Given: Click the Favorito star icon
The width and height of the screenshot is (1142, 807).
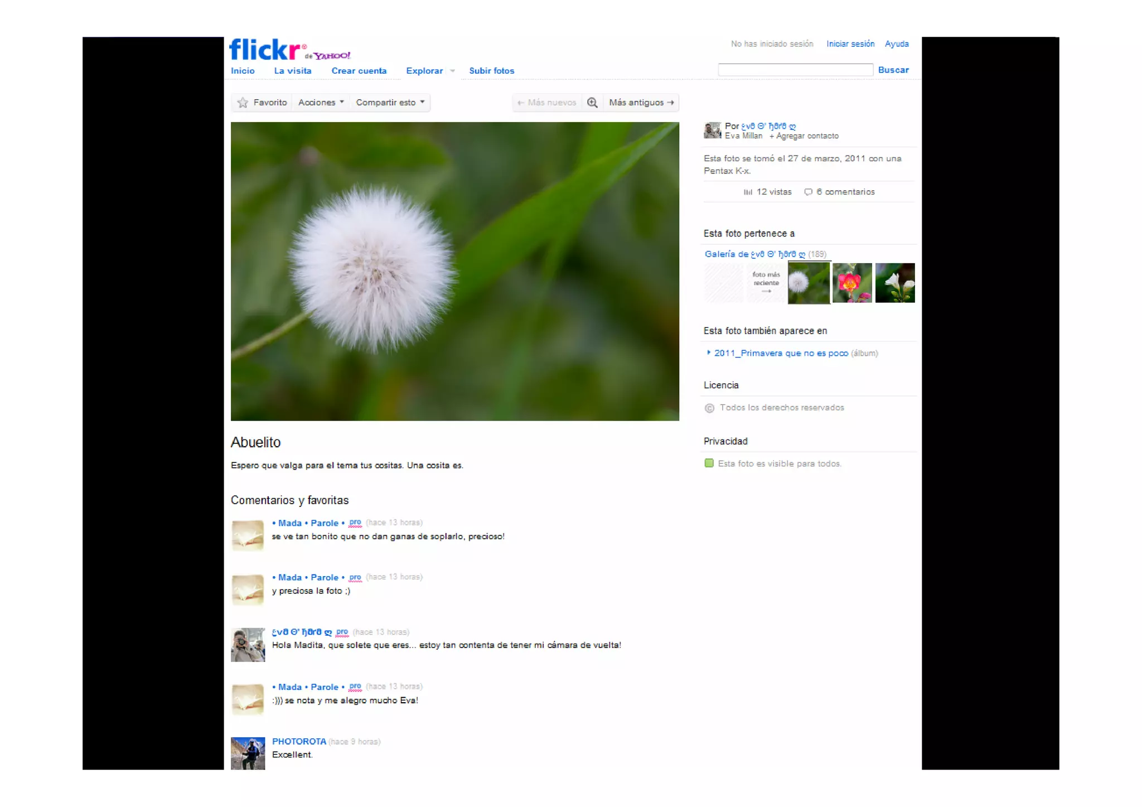Looking at the screenshot, I should click(x=243, y=103).
